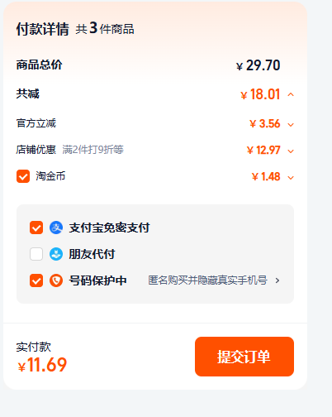The width and height of the screenshot is (332, 417).
Task: Collapse the 共减 ¥18.01 details
Action: pos(291,95)
